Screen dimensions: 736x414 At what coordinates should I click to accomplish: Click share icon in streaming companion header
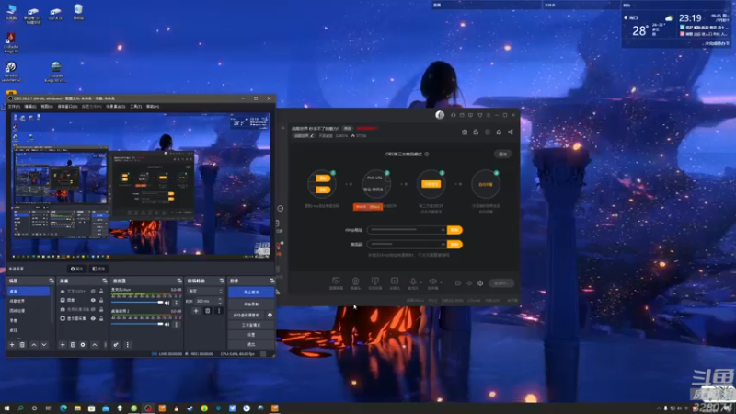point(511,132)
